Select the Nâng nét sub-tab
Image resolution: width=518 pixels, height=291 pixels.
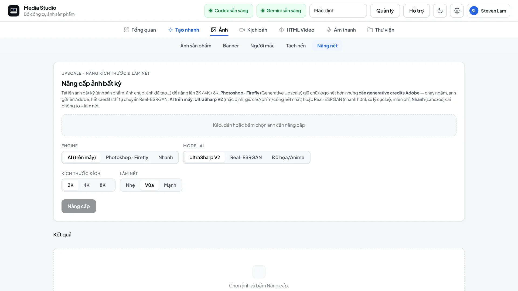point(328,46)
